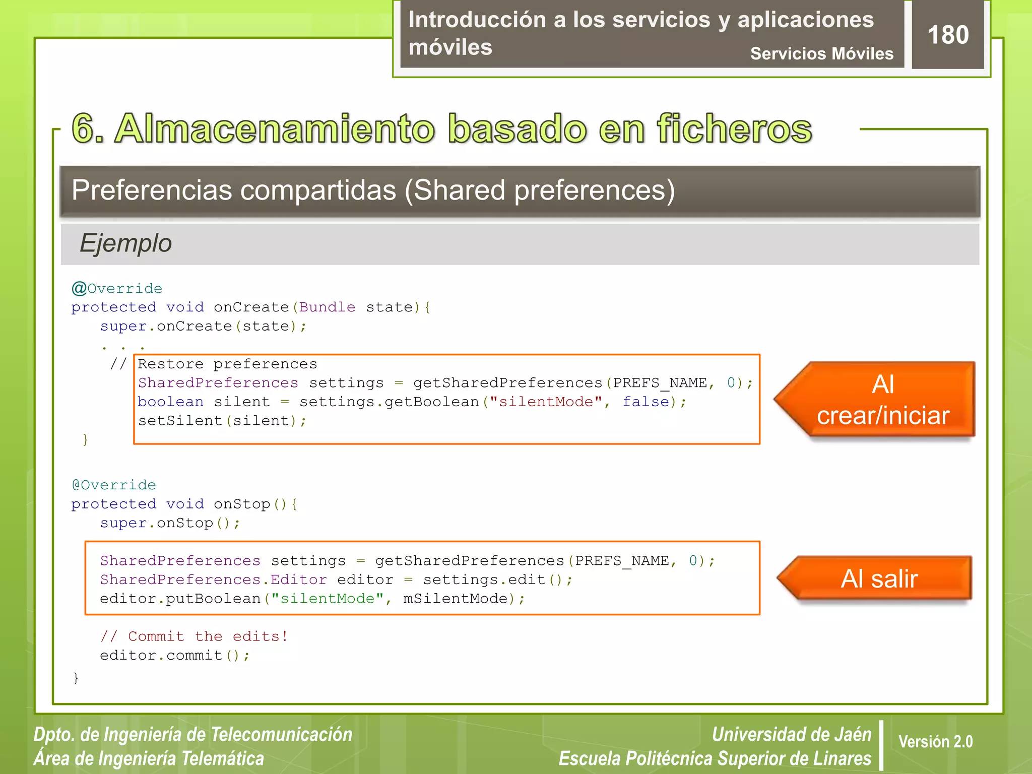Select the 'super.onCreate(state);' code line

(x=203, y=327)
